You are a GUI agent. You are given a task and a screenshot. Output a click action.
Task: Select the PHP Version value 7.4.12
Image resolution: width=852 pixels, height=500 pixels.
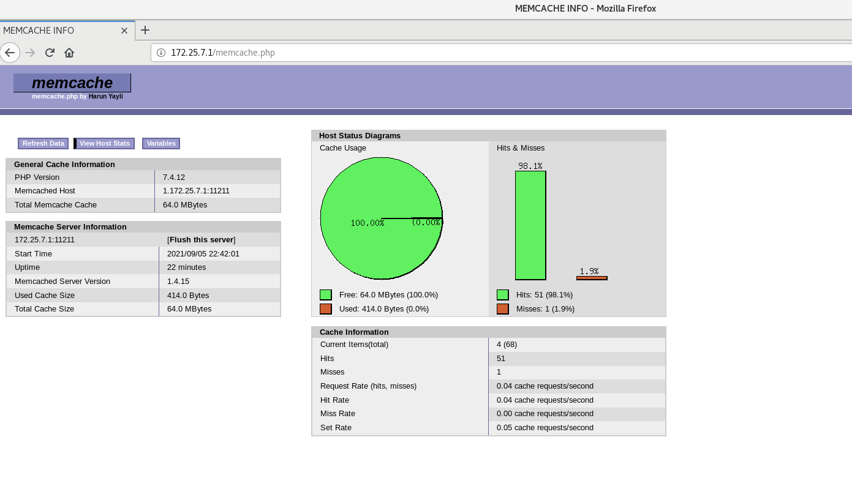click(x=174, y=177)
